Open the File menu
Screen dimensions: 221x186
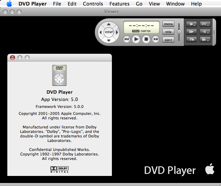pyautogui.click(x=57, y=4)
